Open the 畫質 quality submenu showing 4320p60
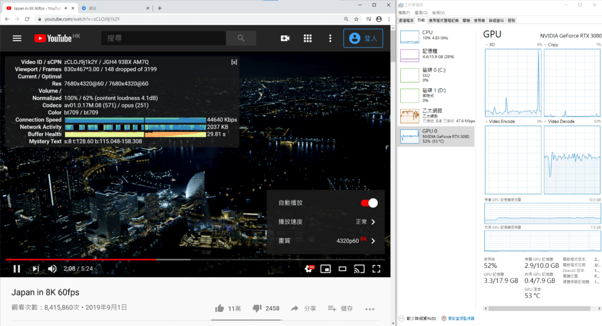This screenshot has height=326, width=602. 326,240
